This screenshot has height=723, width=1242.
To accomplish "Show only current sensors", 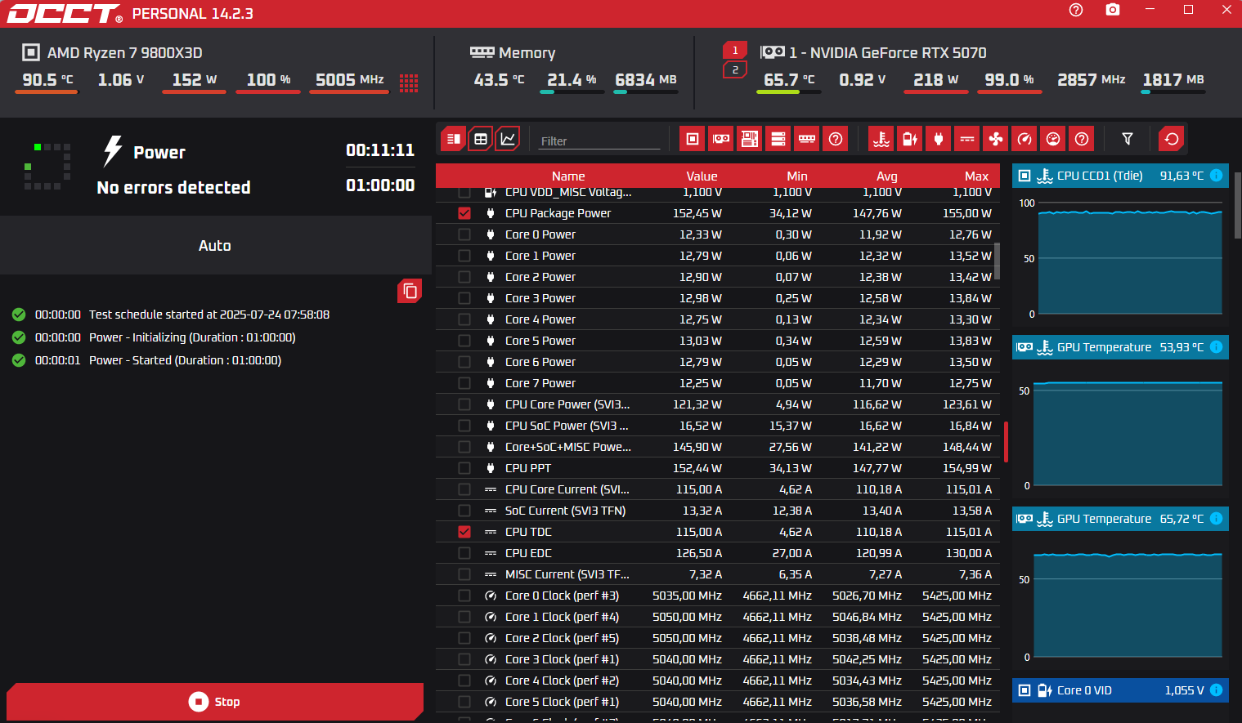I will 967,139.
